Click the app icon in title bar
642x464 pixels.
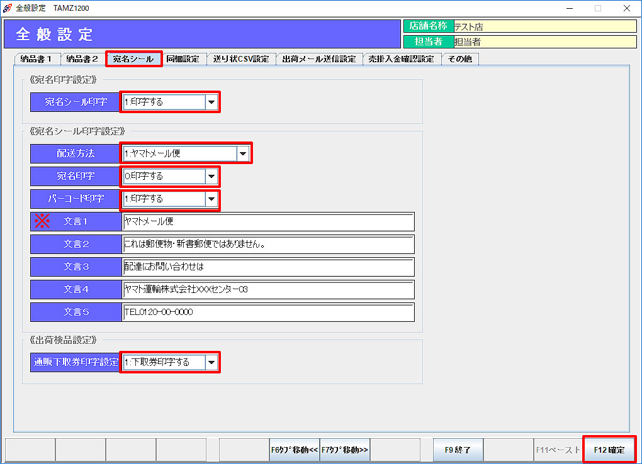pos(8,8)
